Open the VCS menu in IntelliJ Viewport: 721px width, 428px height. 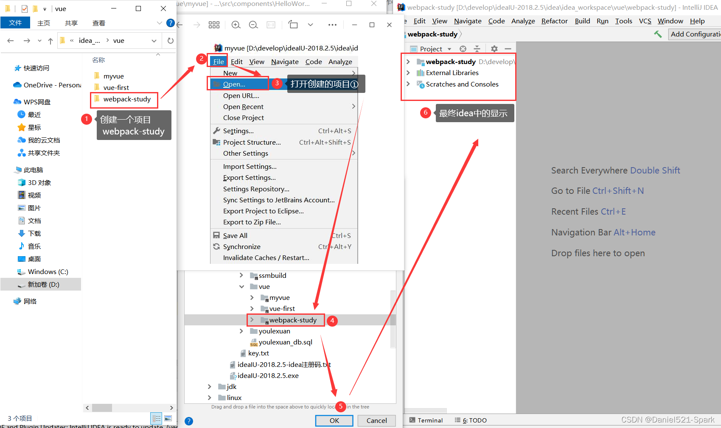[645, 21]
